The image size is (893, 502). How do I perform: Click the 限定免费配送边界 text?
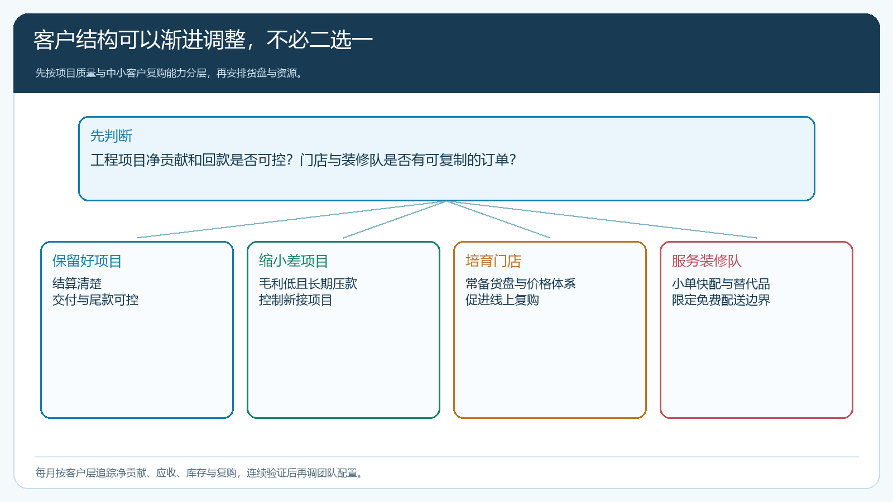(x=721, y=300)
